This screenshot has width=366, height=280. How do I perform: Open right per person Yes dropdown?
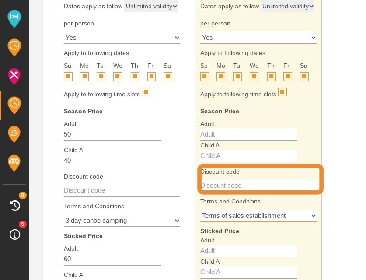[x=258, y=38]
